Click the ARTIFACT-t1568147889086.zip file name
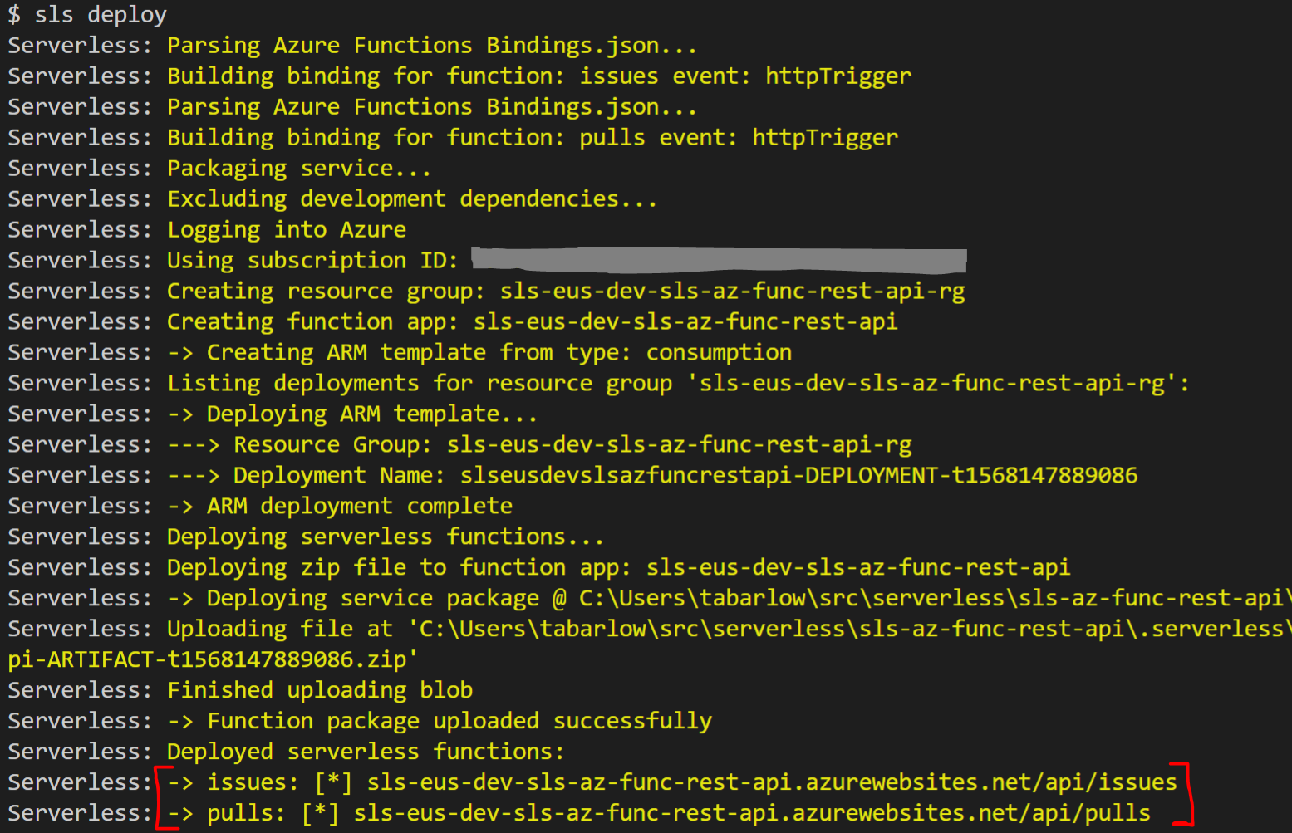Image resolution: width=1292 pixels, height=833 pixels. [x=212, y=660]
